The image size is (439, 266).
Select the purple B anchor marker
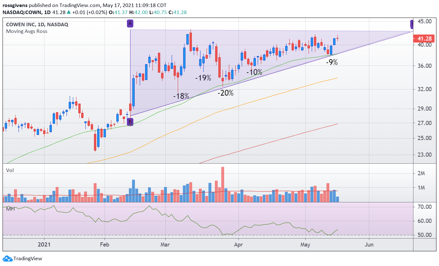[130, 121]
